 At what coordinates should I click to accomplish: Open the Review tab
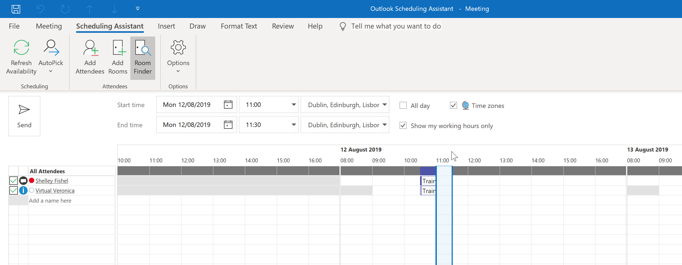[283, 26]
